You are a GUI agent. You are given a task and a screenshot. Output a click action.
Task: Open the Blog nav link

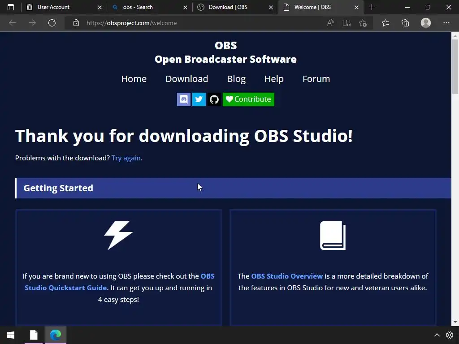(x=236, y=79)
